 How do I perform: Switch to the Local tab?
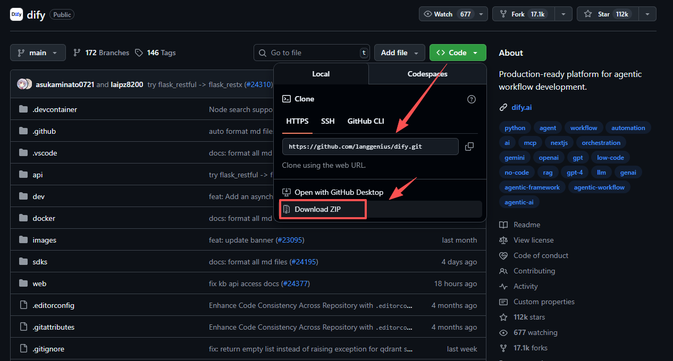(321, 74)
